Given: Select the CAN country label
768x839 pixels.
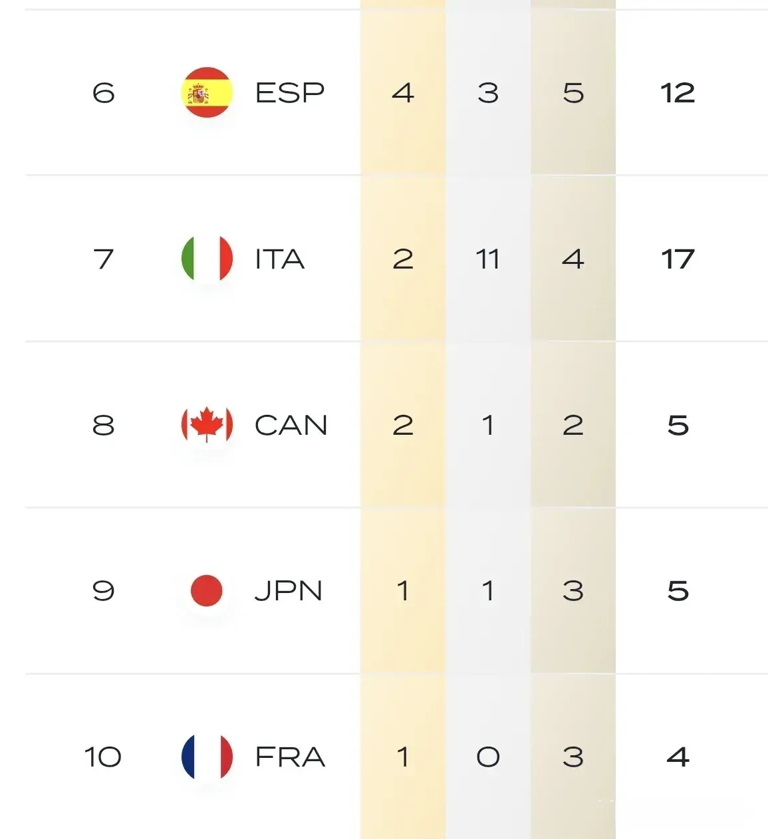Looking at the screenshot, I should point(291,425).
